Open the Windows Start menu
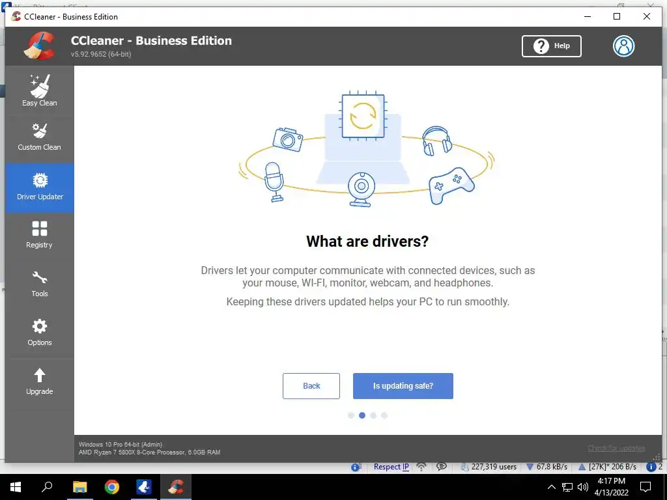 point(16,487)
